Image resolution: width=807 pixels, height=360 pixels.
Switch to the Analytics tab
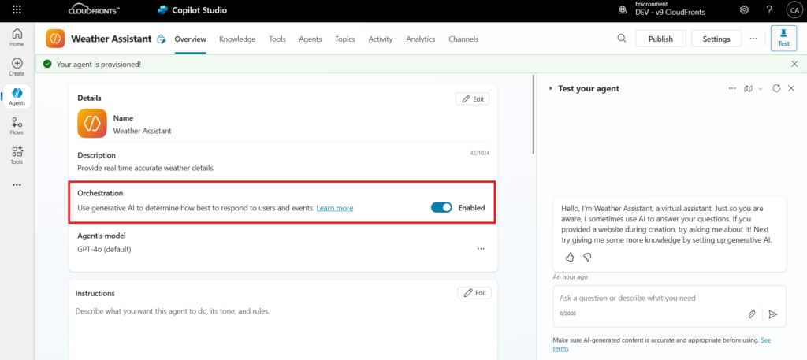[x=421, y=39]
